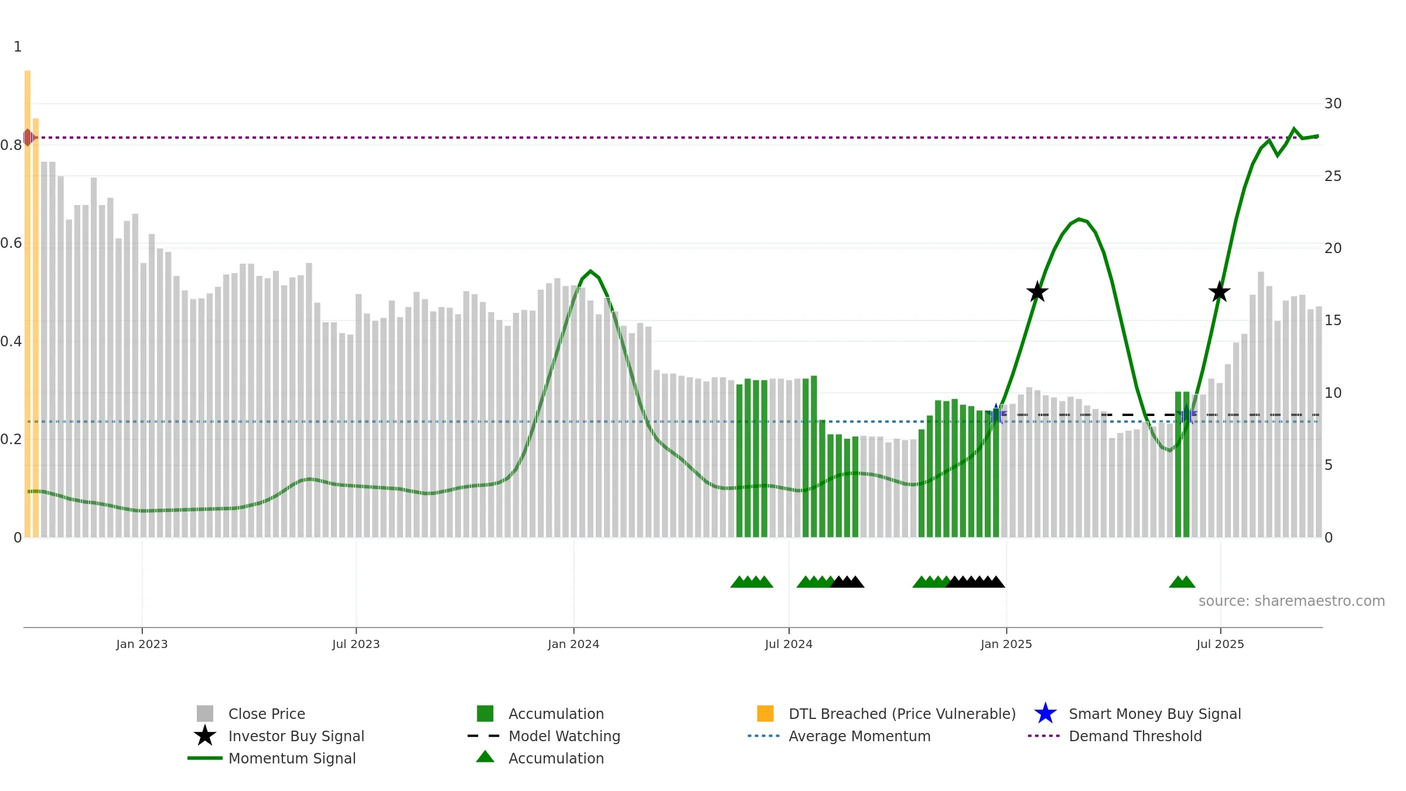Click the source: sharemaestro.com text
Image resolution: width=1406 pixels, height=791 pixels.
pyautogui.click(x=1292, y=601)
